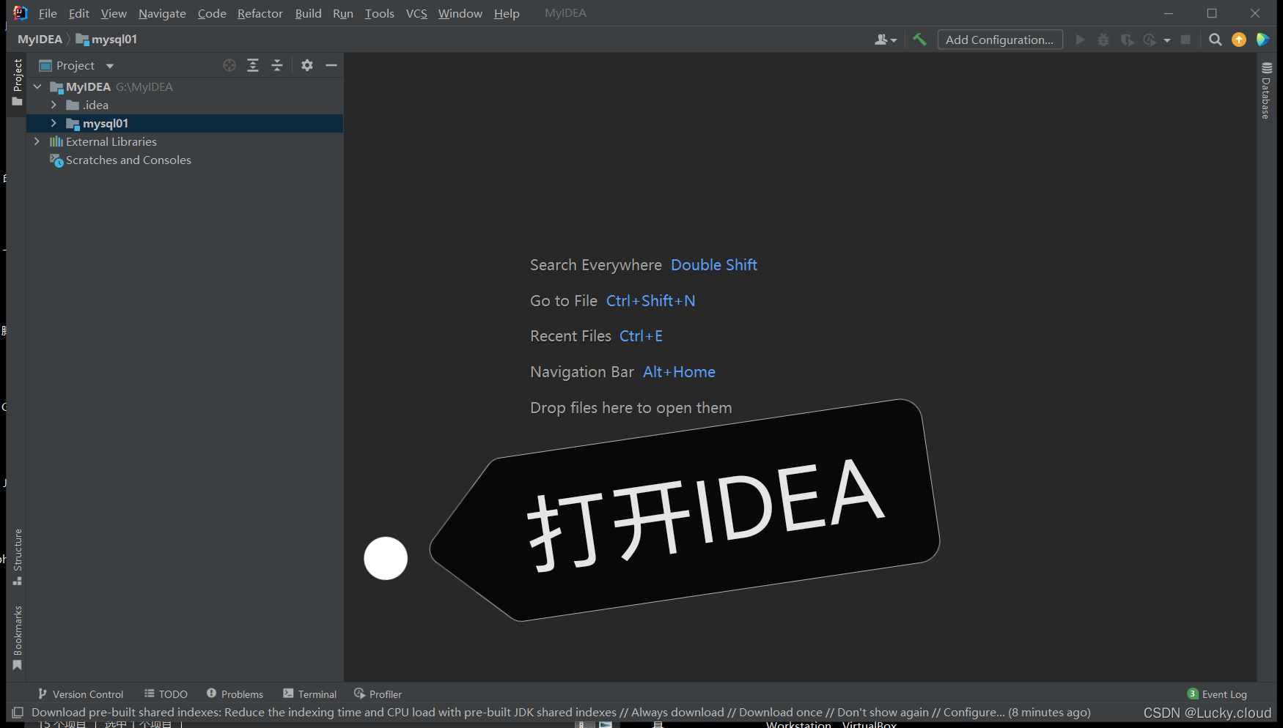
Task: Click the Don't show again link
Action: click(882, 712)
